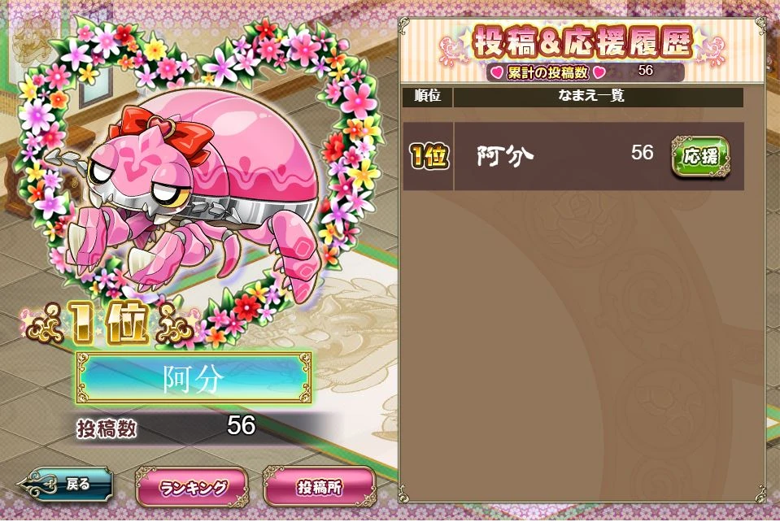The image size is (780, 522).
Task: Click the golden 1位 emblem under the crab
Action: point(108,323)
